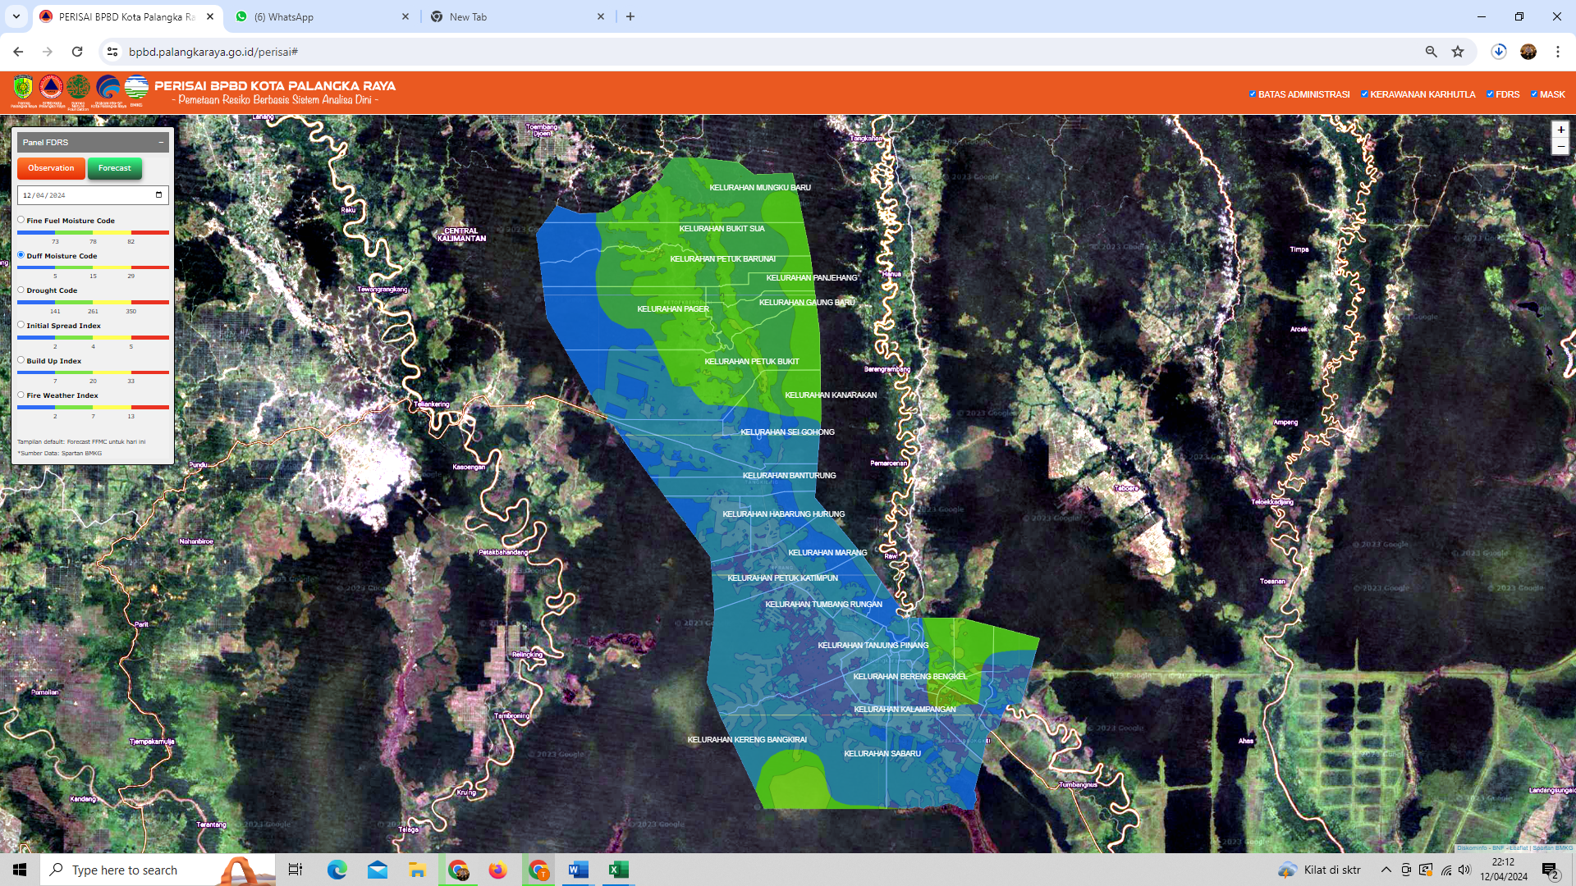
Task: Zoom out on the map
Action: 1560,146
